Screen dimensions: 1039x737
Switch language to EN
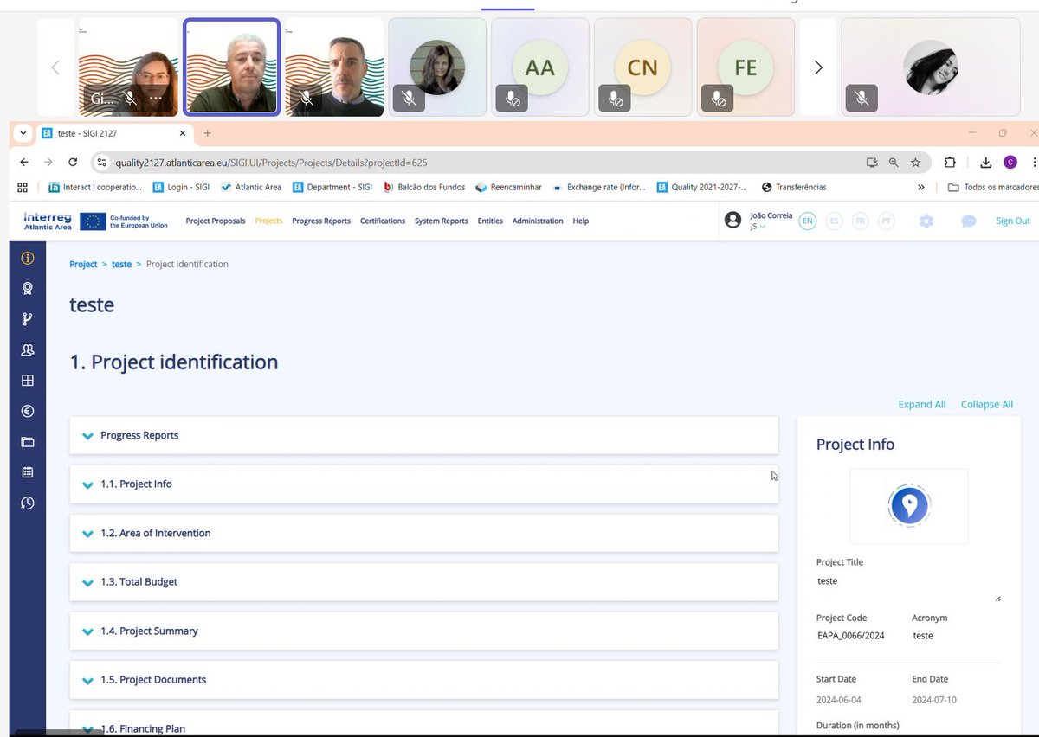tap(807, 221)
